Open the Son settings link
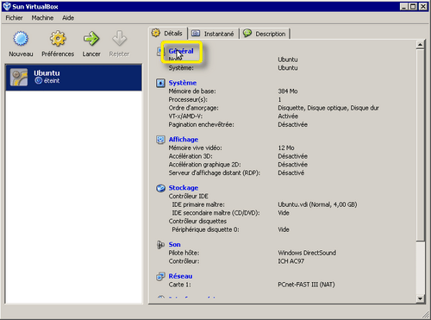The width and height of the screenshot is (431, 320). [x=174, y=244]
